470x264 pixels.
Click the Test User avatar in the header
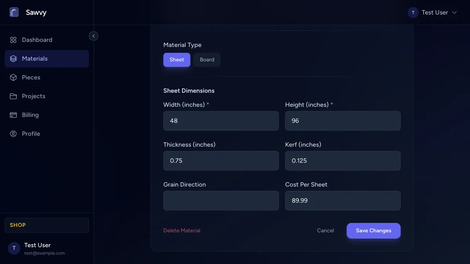pyautogui.click(x=413, y=13)
